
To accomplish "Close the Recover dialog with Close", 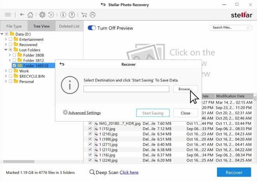I will [185, 113].
